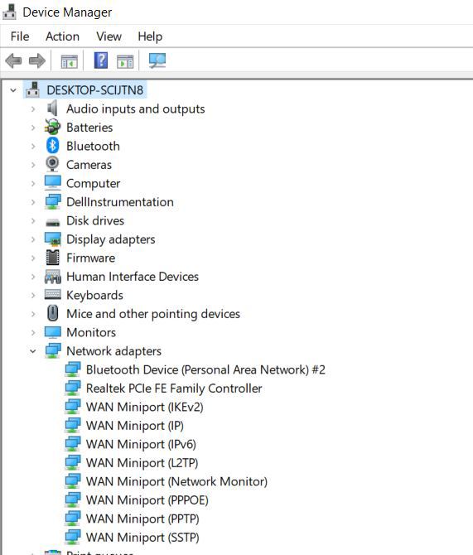Expand the Disk drives category

click(33, 220)
